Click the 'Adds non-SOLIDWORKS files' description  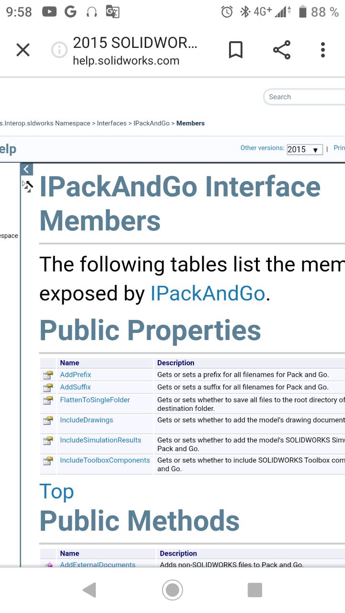232,565
